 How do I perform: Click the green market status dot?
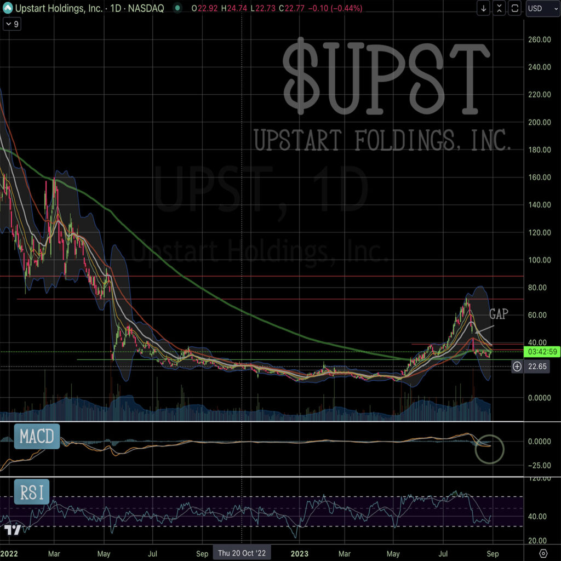click(x=178, y=8)
